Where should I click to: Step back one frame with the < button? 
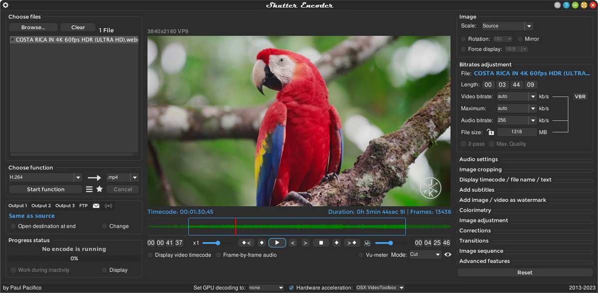(x=293, y=243)
